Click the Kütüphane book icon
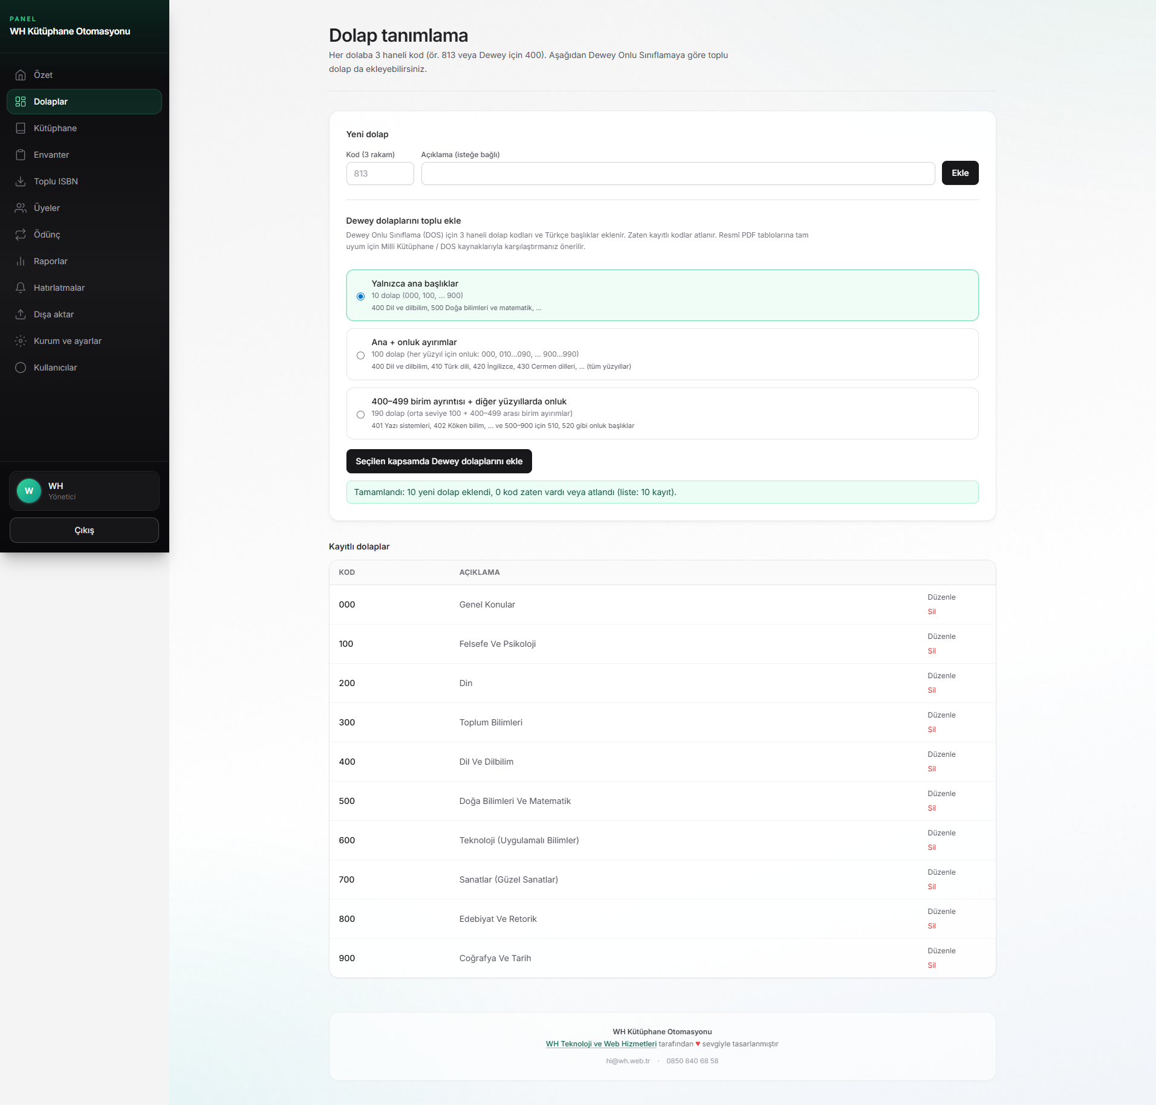Screen dimensions: 1156x1105 pyautogui.click(x=21, y=128)
